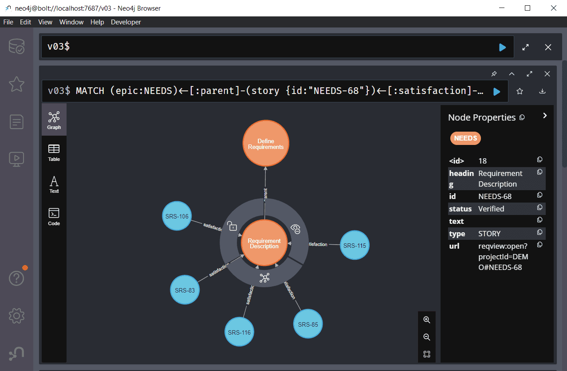567x371 pixels.
Task: Open the Database Information sidebar icon
Action: [x=16, y=47]
